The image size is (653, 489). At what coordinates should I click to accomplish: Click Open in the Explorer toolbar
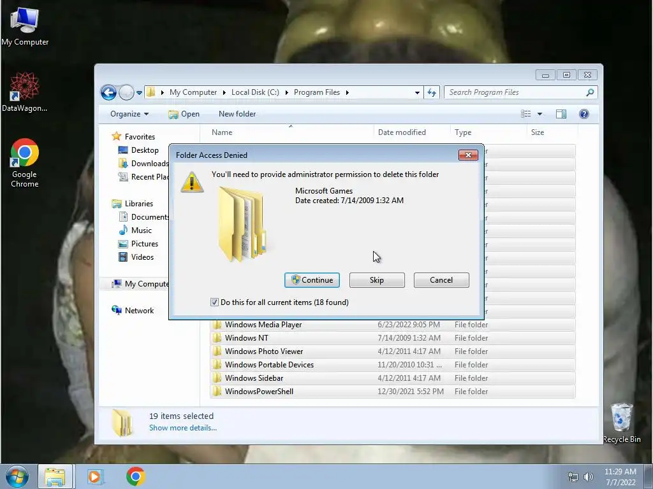[x=184, y=114]
